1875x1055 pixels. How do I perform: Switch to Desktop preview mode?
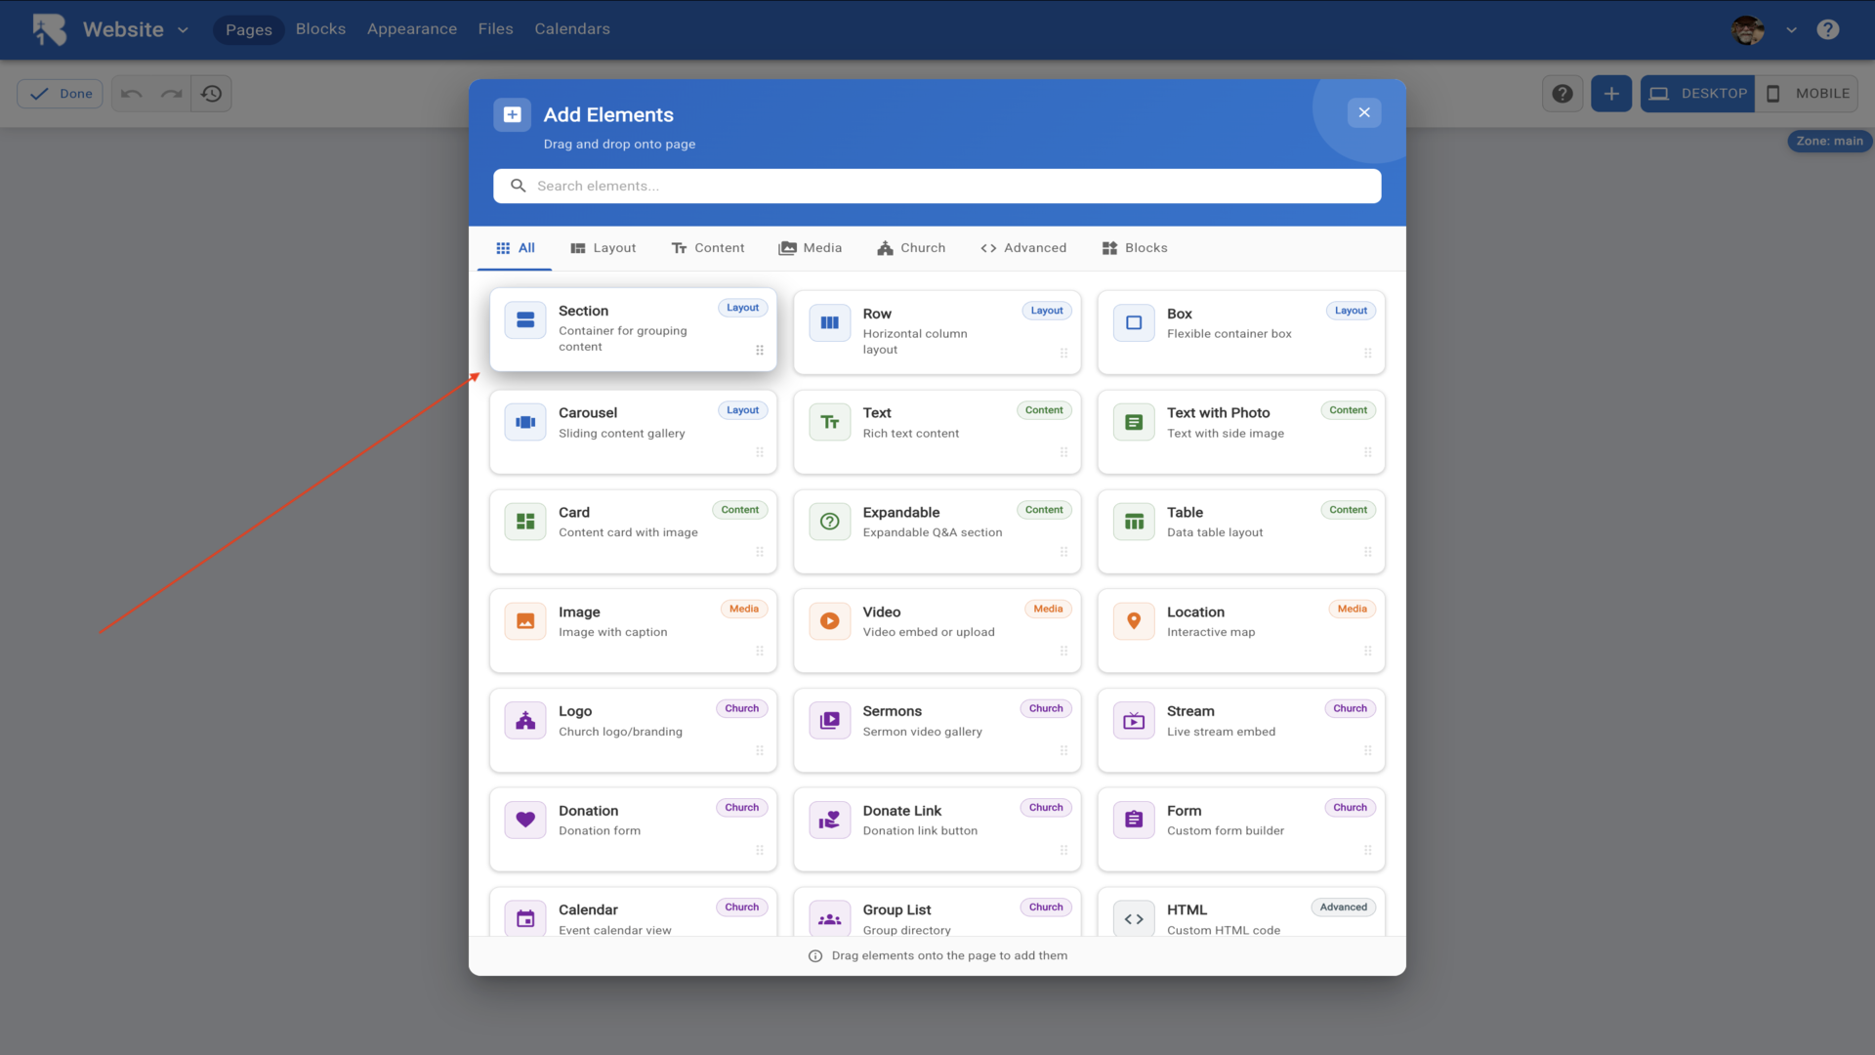click(x=1697, y=94)
